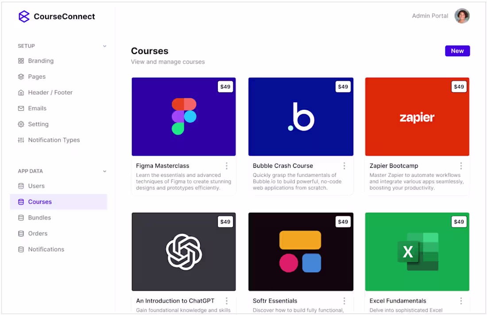Click the Figma Masterclass description text
This screenshot has height=315, width=487.
click(184, 181)
